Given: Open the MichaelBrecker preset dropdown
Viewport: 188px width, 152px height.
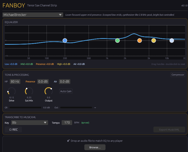Looking at the screenshot, I should coord(33,15).
